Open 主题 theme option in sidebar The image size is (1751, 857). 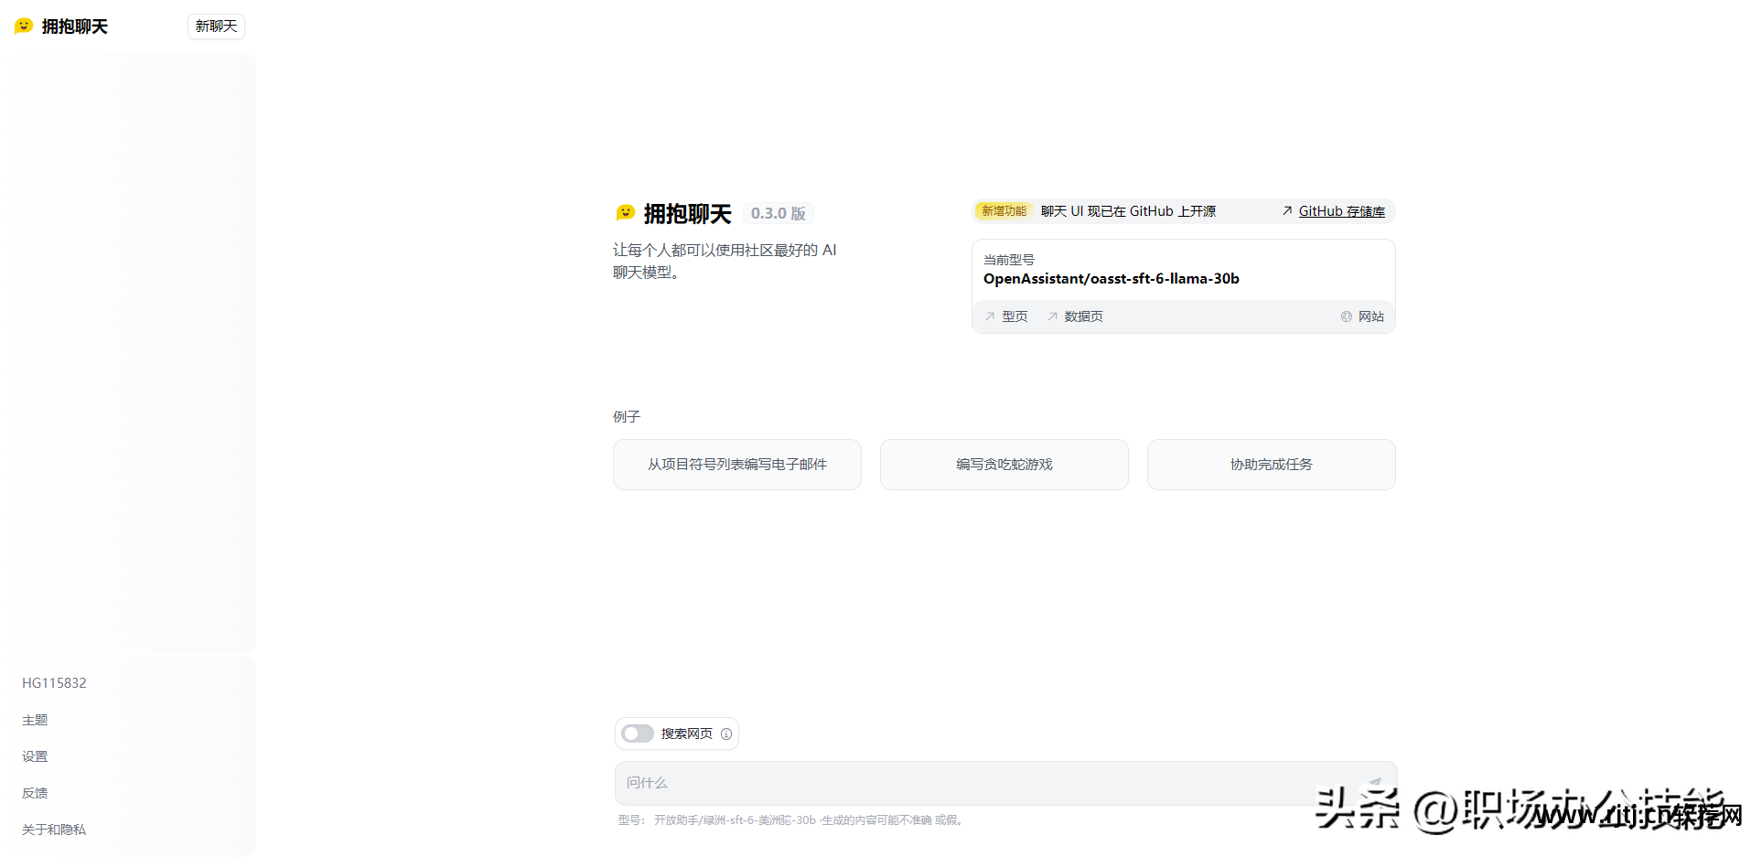(35, 720)
